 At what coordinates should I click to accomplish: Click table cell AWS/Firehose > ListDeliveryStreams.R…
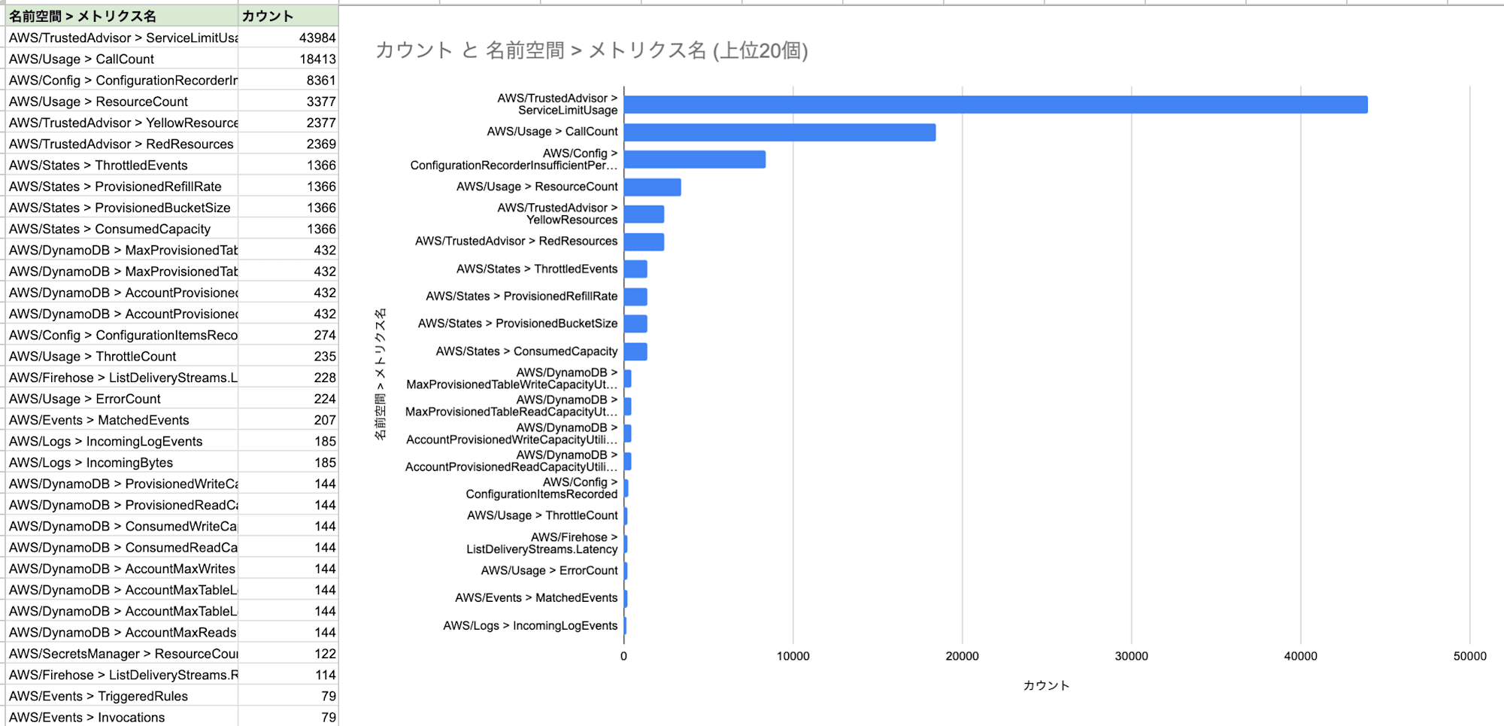(122, 675)
